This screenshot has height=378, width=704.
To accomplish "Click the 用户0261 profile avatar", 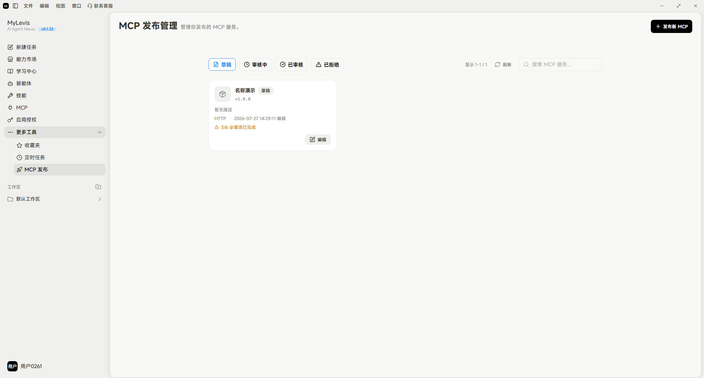I will (12, 366).
